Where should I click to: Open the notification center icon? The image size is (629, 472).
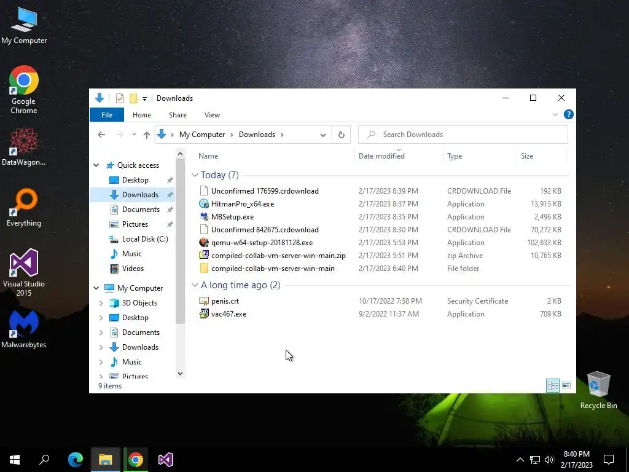[x=609, y=460]
